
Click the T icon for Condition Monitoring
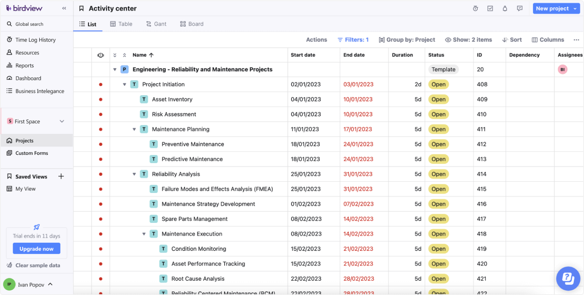tap(163, 249)
